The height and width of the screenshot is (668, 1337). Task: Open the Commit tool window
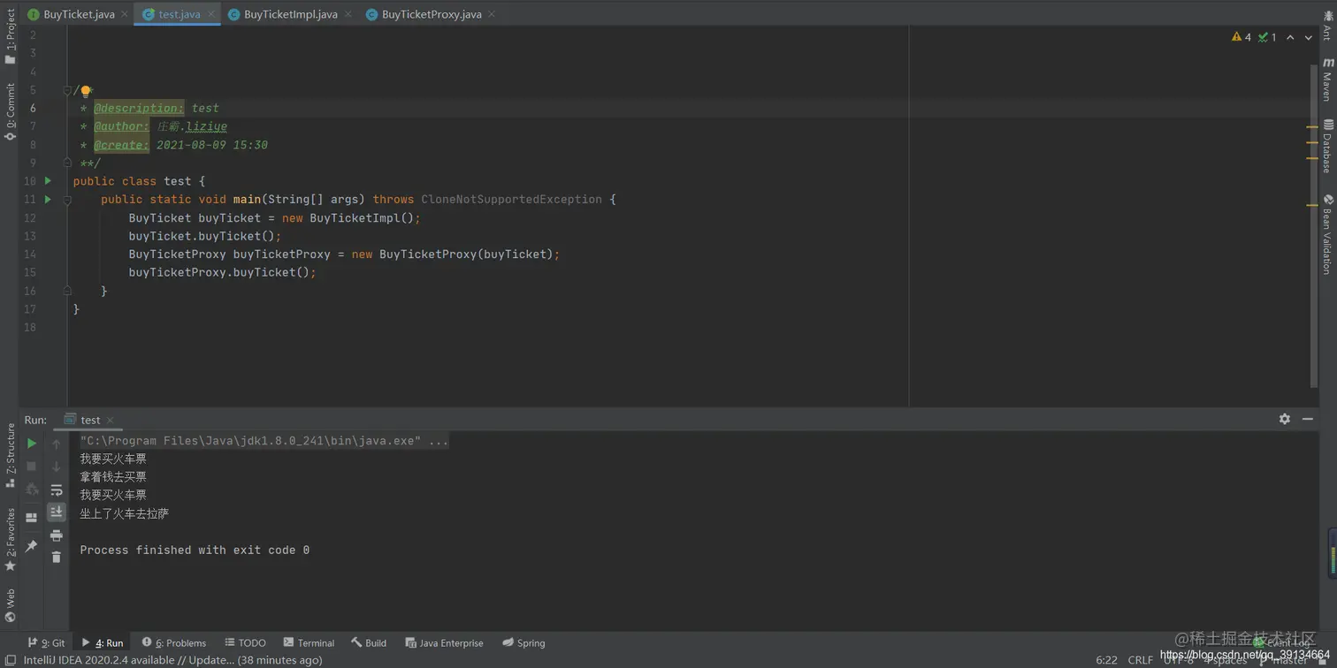coord(10,111)
